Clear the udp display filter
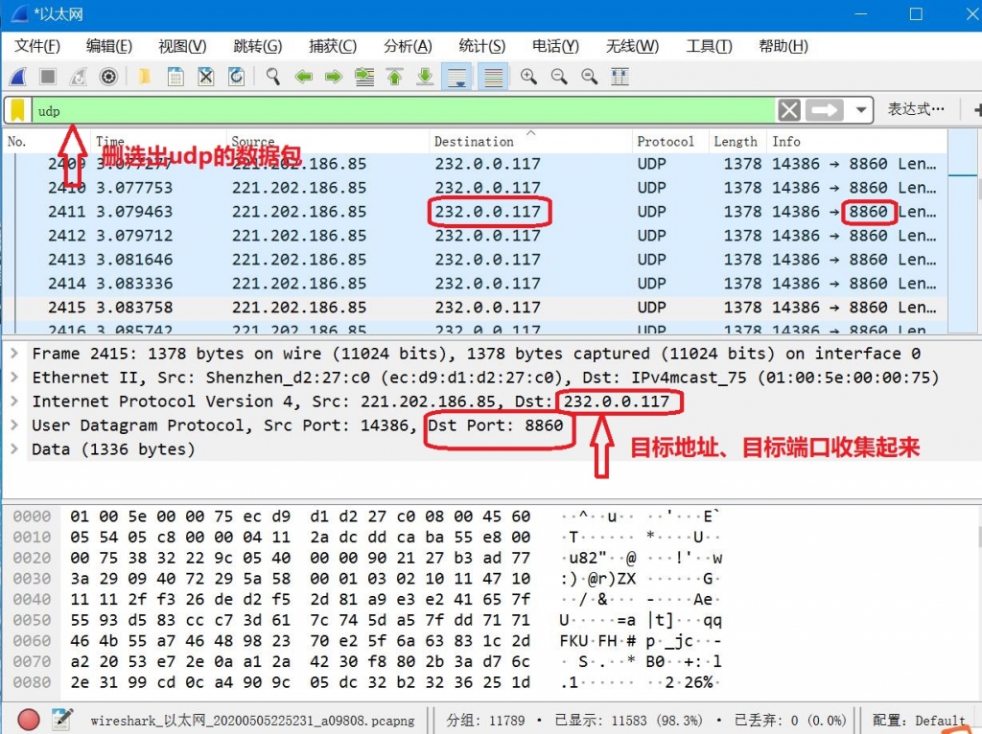Image resolution: width=982 pixels, height=734 pixels. click(x=789, y=111)
